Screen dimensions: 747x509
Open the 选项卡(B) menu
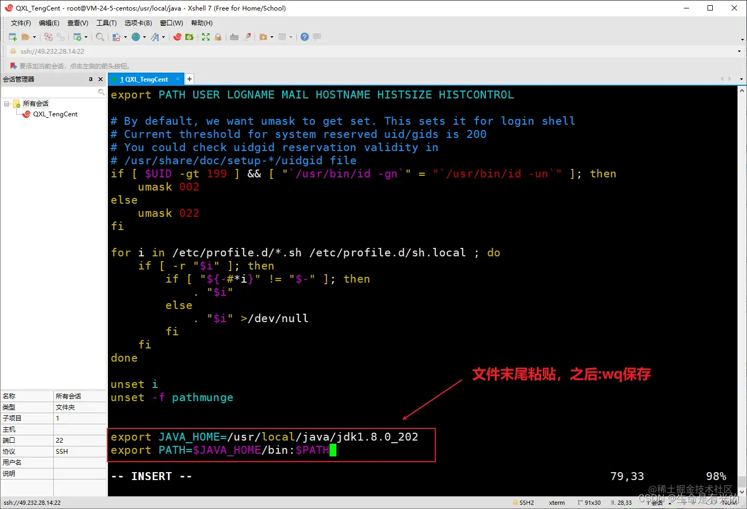click(138, 23)
